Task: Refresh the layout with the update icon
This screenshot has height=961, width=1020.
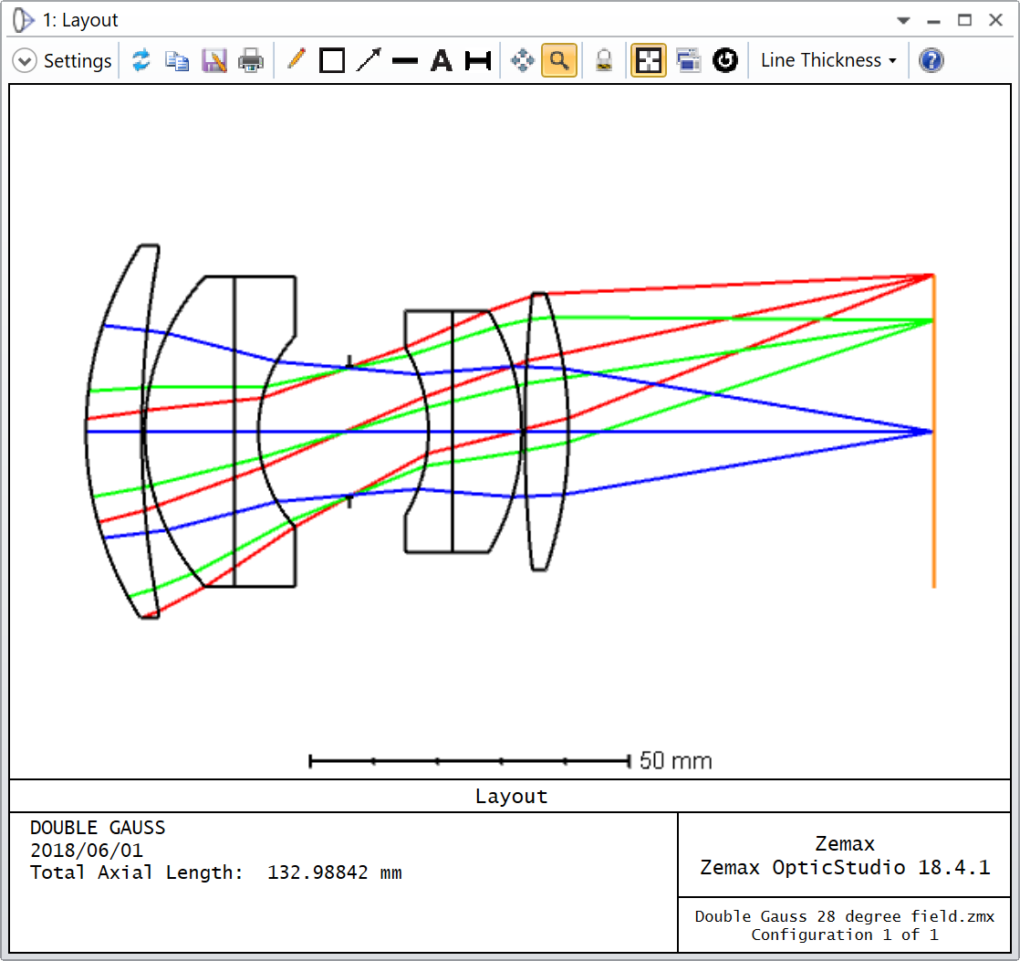Action: pyautogui.click(x=141, y=60)
